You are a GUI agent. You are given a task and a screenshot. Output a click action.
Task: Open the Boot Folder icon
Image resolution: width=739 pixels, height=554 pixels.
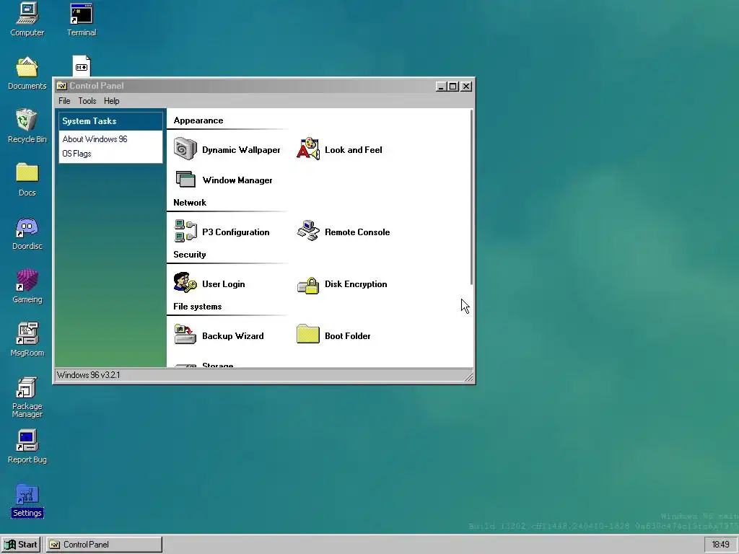point(308,334)
